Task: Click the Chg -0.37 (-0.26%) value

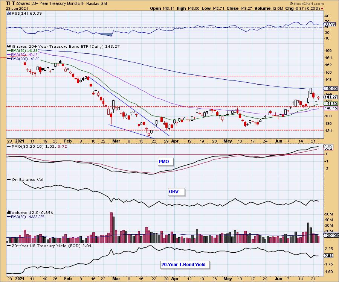Action: 303,8
